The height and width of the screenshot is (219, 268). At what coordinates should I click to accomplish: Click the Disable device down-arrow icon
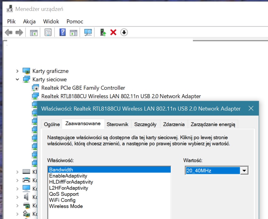click(124, 32)
